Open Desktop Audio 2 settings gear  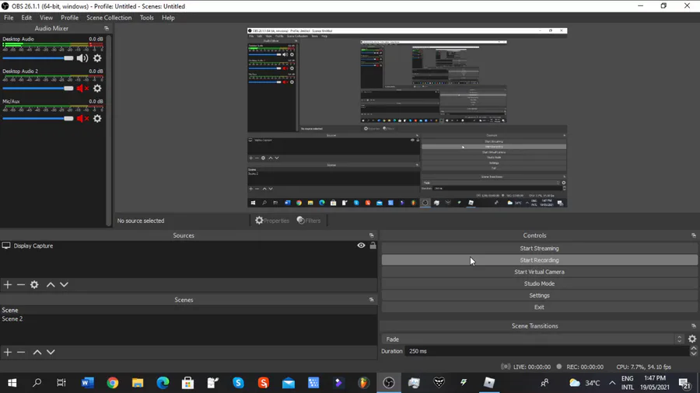tap(97, 89)
